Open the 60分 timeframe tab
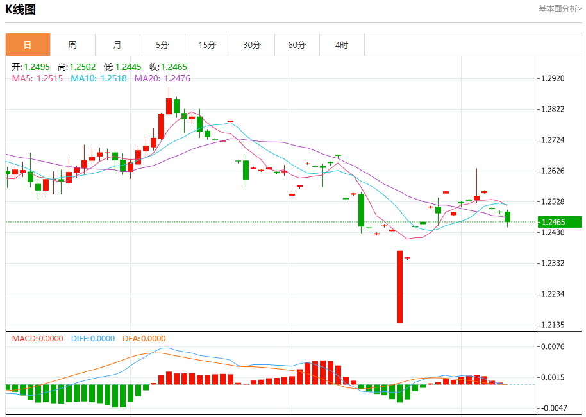Screen dimensions: 586x417 click(297, 45)
